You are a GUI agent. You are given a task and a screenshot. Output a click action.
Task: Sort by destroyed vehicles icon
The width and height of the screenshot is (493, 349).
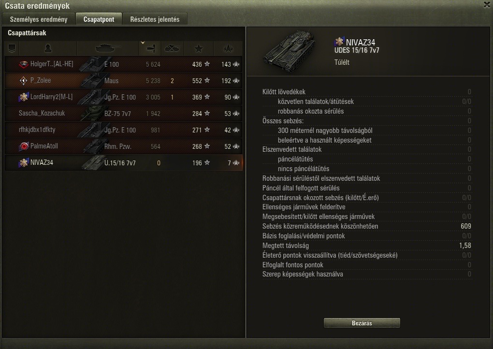(172, 48)
